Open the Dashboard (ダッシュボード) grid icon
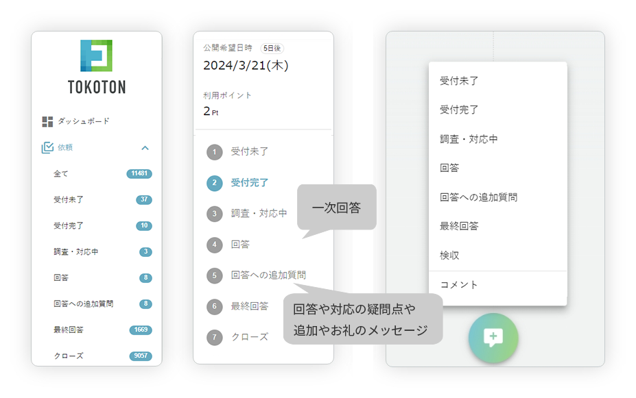This screenshot has width=636, height=398. pos(47,121)
